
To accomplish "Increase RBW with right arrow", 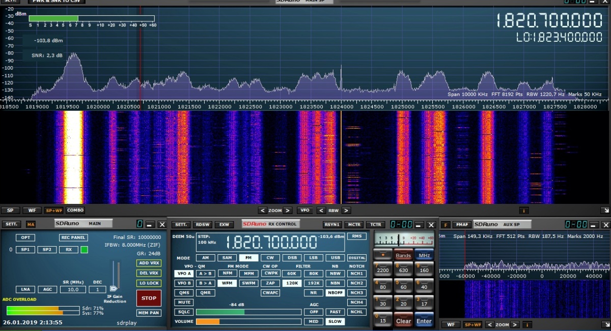I will pos(346,210).
